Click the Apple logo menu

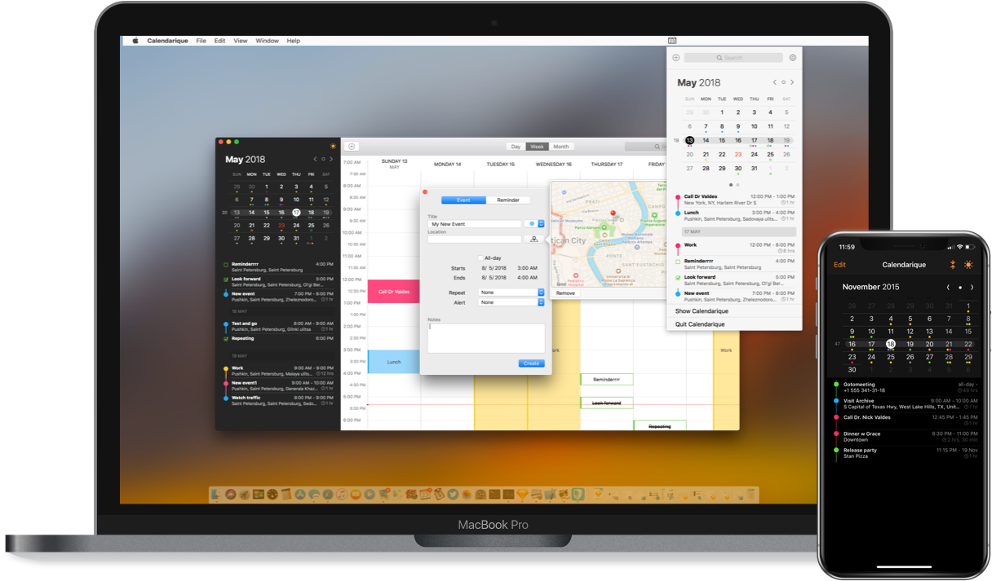[136, 41]
